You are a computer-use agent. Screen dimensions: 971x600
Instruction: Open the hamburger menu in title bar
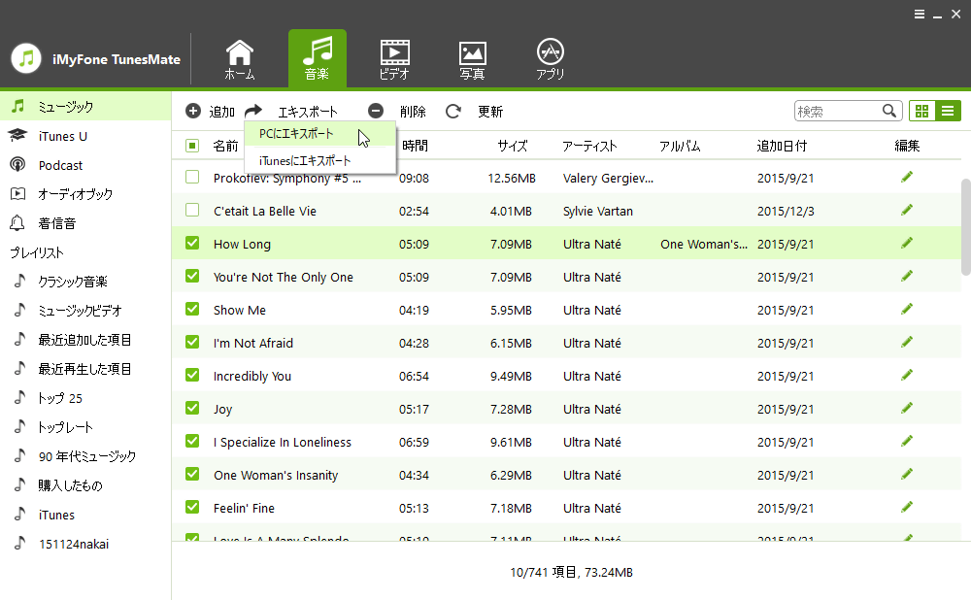point(919,15)
